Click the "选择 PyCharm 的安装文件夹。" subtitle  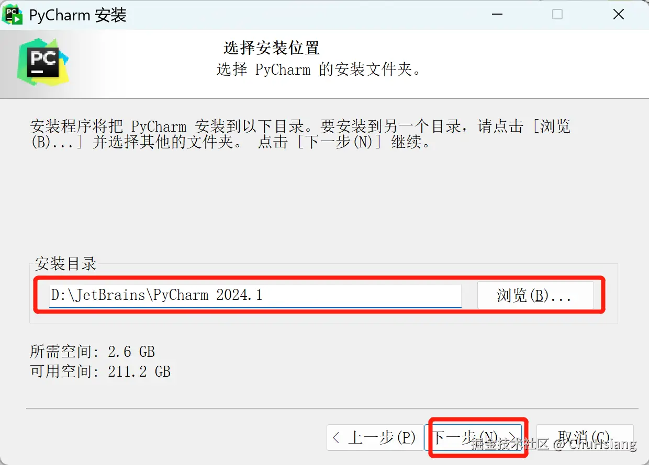coord(319,69)
